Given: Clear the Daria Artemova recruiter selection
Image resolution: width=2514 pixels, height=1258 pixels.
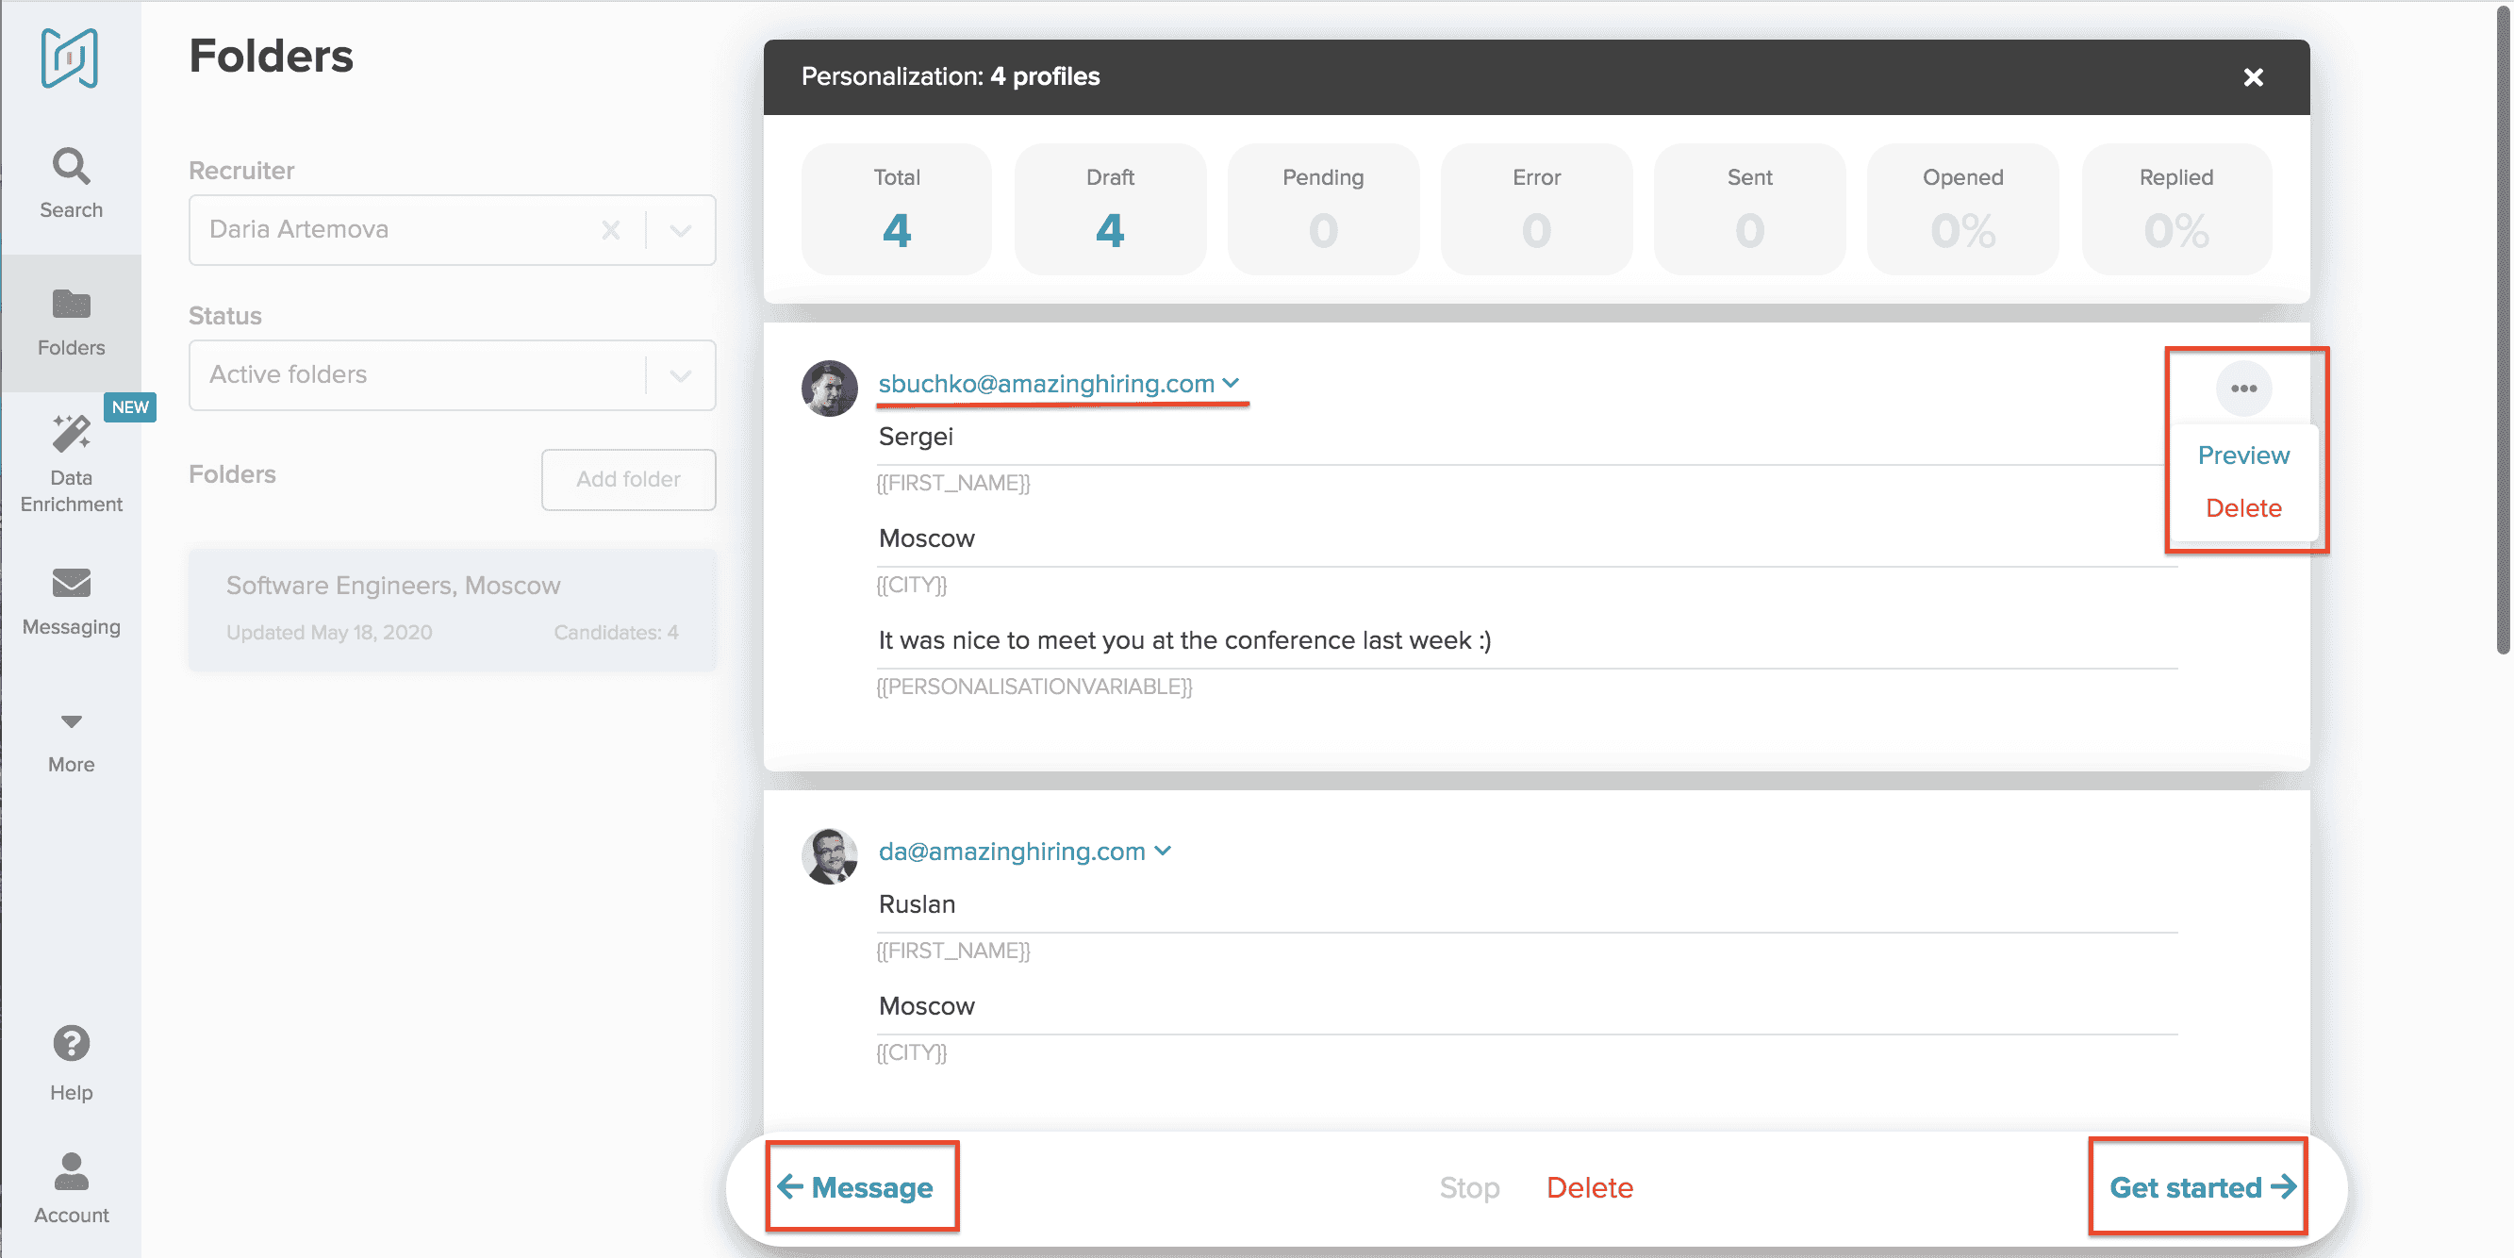Looking at the screenshot, I should 611,230.
